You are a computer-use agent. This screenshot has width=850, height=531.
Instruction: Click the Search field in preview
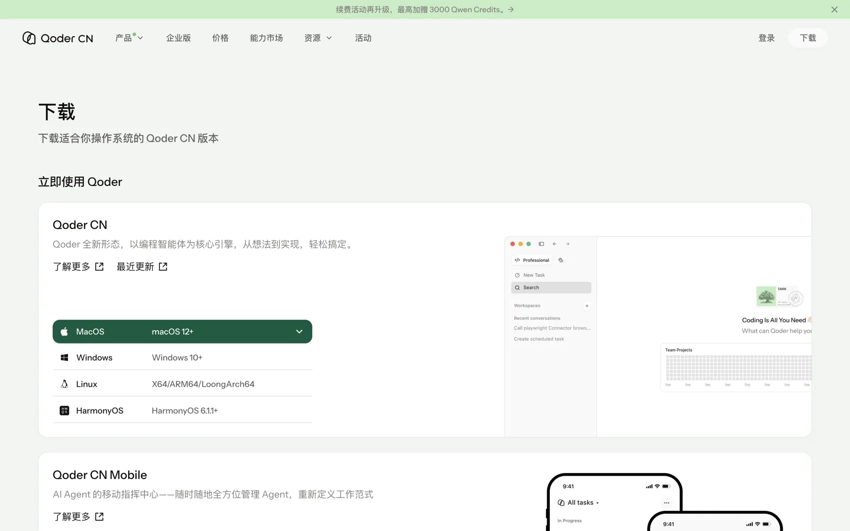tap(551, 287)
